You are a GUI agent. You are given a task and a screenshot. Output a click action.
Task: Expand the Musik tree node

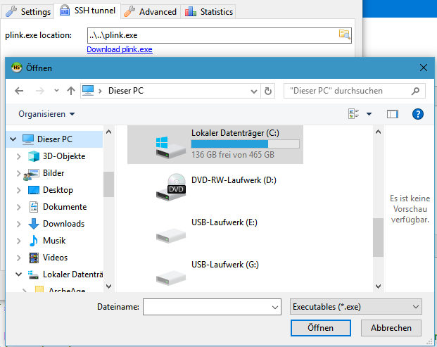pyautogui.click(x=19, y=241)
